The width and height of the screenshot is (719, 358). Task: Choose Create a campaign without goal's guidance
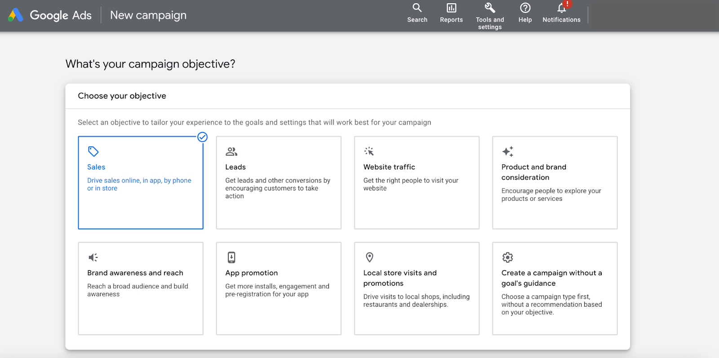[x=555, y=288]
